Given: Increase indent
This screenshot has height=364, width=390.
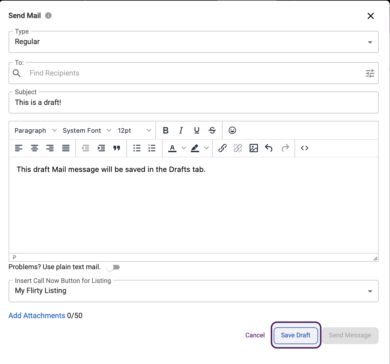Looking at the screenshot, I should (x=101, y=148).
